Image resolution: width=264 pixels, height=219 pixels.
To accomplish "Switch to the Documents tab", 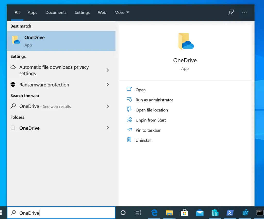I will [56, 12].
